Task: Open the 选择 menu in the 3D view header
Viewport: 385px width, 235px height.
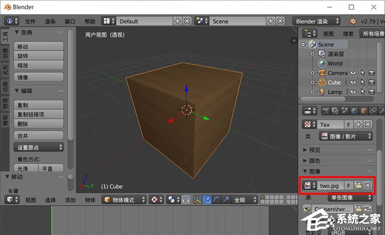Action: [x=51, y=200]
